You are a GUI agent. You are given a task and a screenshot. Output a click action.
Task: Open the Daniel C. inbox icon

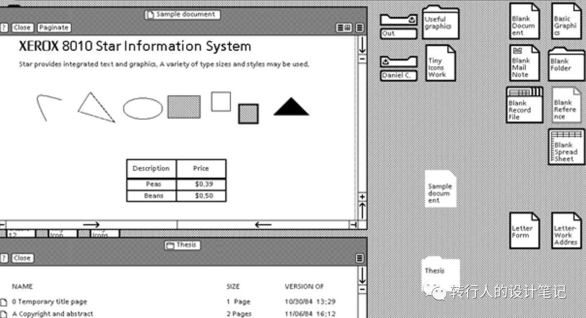pos(399,69)
